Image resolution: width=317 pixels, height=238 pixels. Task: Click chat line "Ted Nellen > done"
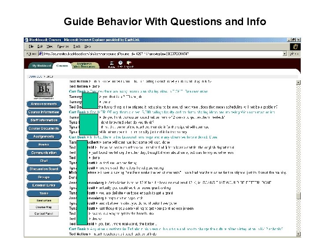click(85, 86)
